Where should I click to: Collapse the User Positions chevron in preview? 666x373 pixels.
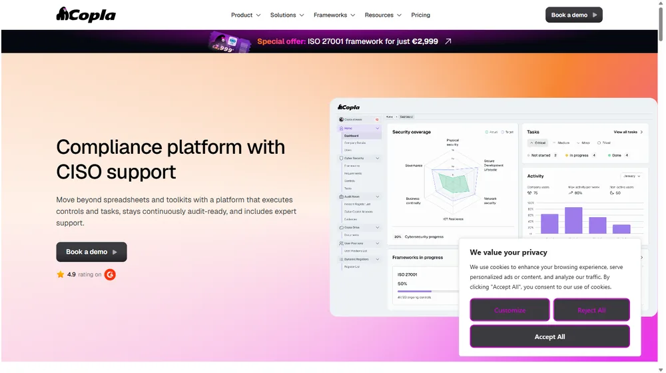377,243
